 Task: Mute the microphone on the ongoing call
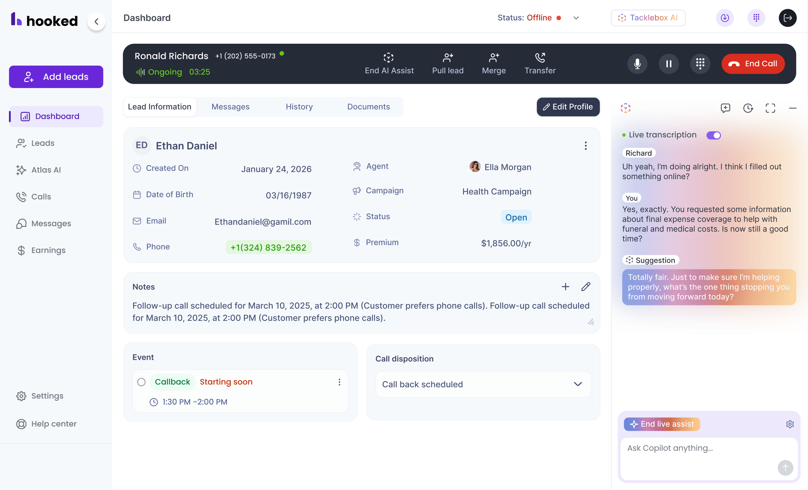(638, 64)
